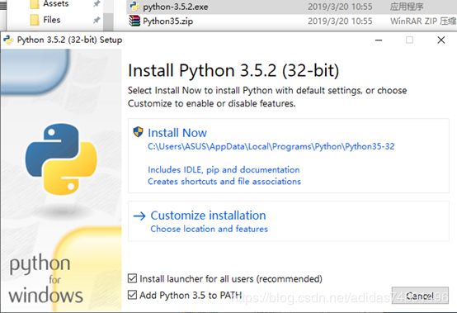Viewport: 457px width, 313px height.
Task: Uncheck Install launcher for all users
Action: click(132, 278)
